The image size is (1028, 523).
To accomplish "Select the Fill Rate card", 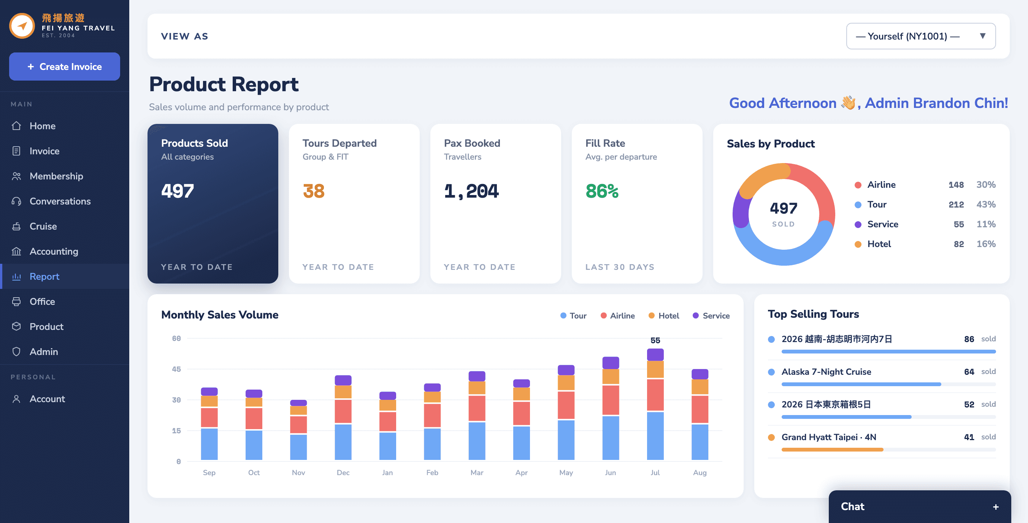I will (x=637, y=204).
